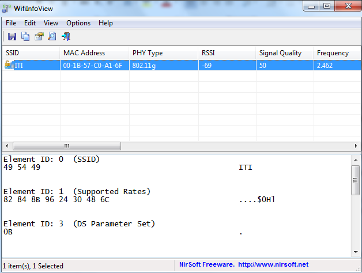The image size is (362, 273).
Task: Click the vertical scrollbar thumb in details pane
Action: [356, 180]
